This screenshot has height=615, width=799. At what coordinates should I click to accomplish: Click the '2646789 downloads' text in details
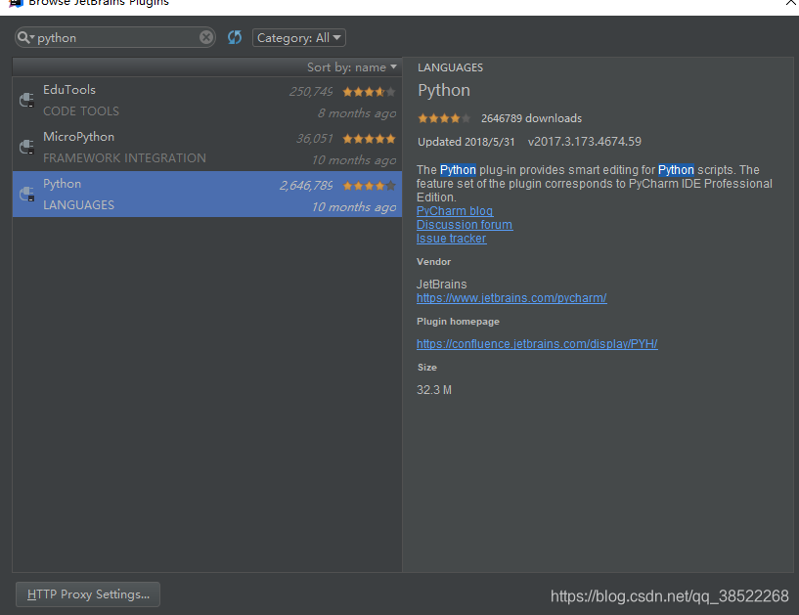pyautogui.click(x=531, y=118)
